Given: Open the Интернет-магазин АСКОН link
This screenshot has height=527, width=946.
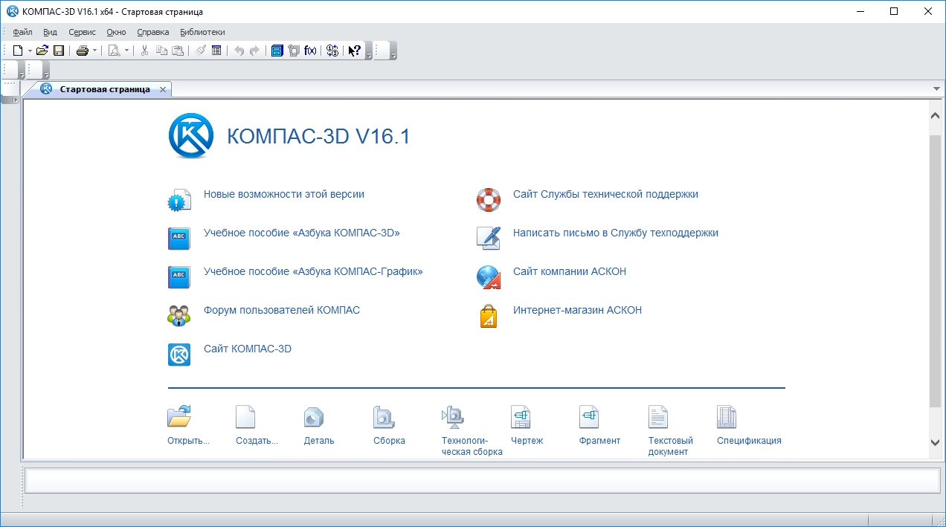Looking at the screenshot, I should tap(577, 310).
